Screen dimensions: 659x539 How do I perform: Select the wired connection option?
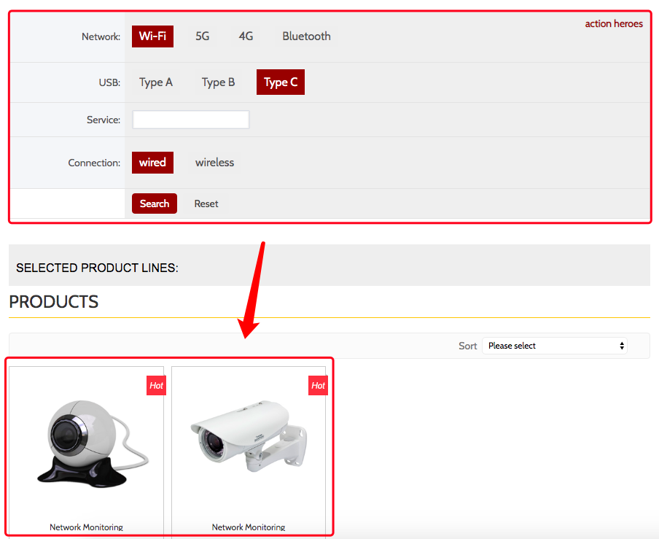point(152,163)
